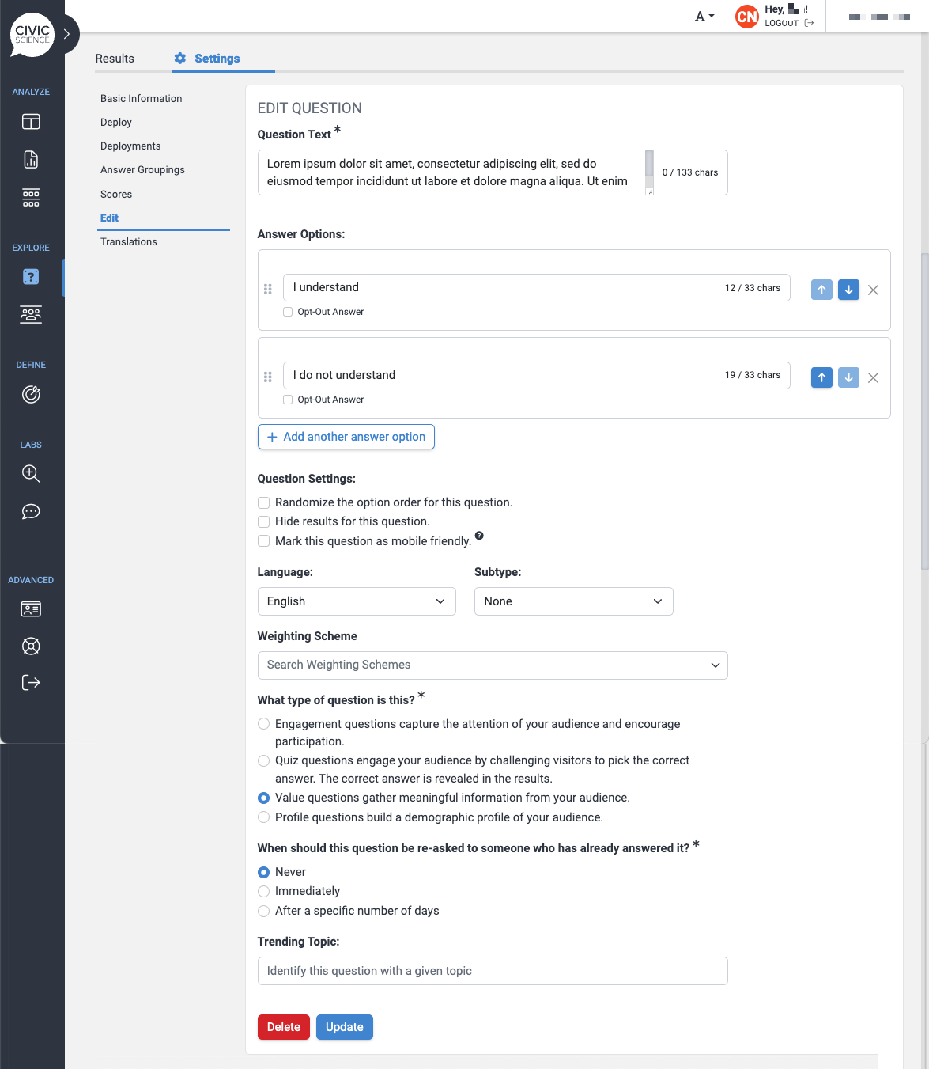Select Profile questions type

click(264, 817)
